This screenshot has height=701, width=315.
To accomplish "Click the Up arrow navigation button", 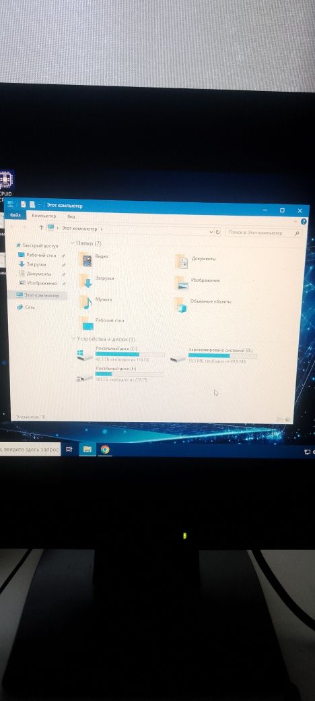I will [42, 227].
